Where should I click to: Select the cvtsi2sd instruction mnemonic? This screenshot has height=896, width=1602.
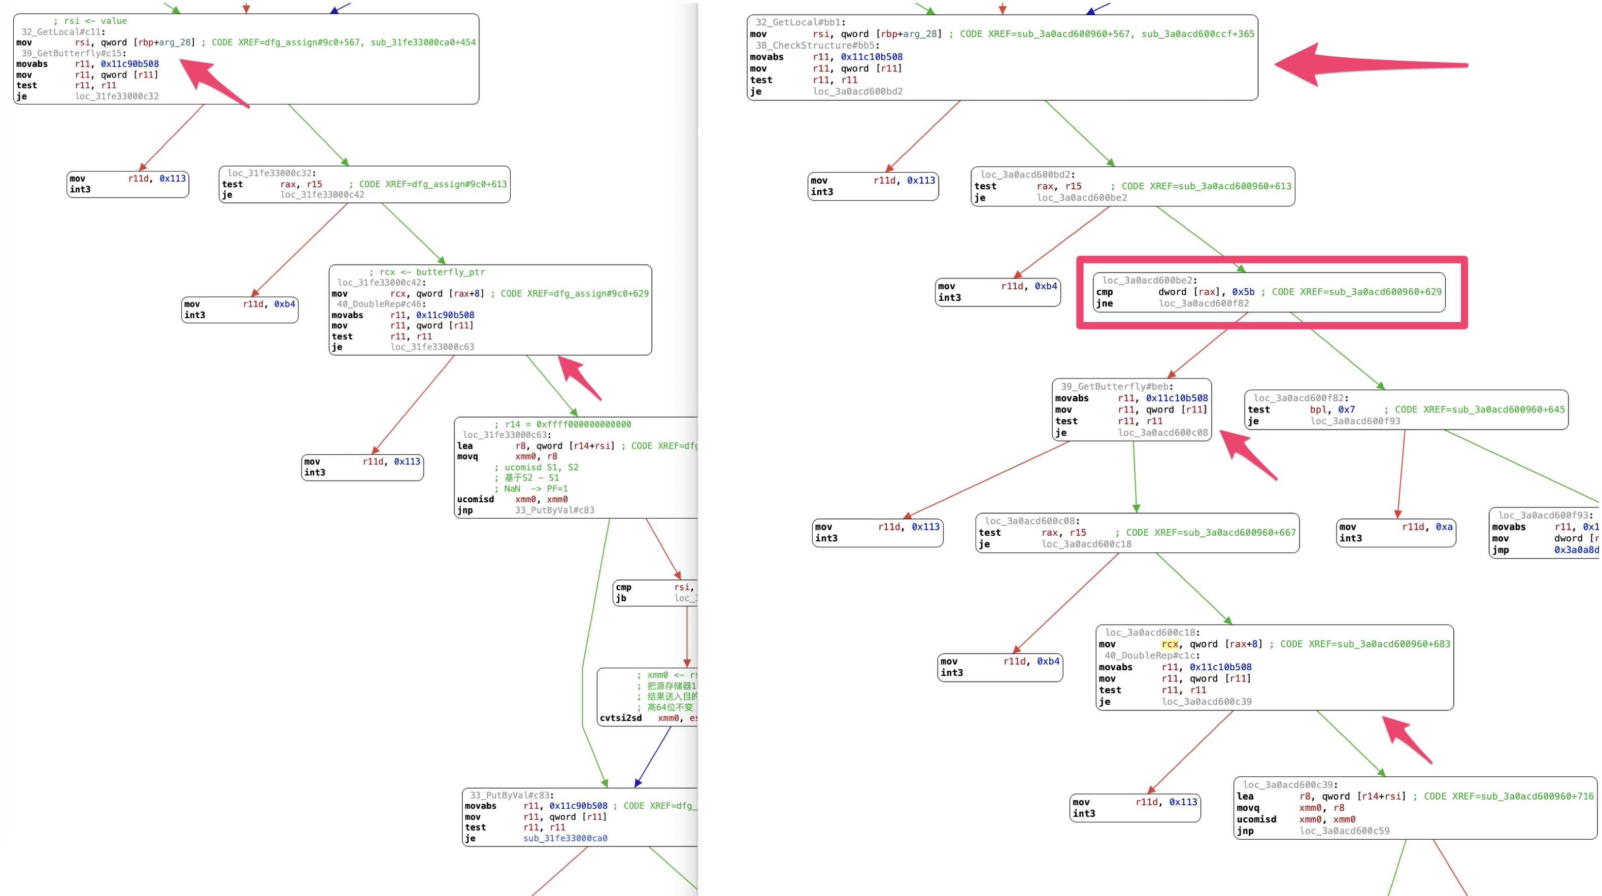[x=620, y=718]
